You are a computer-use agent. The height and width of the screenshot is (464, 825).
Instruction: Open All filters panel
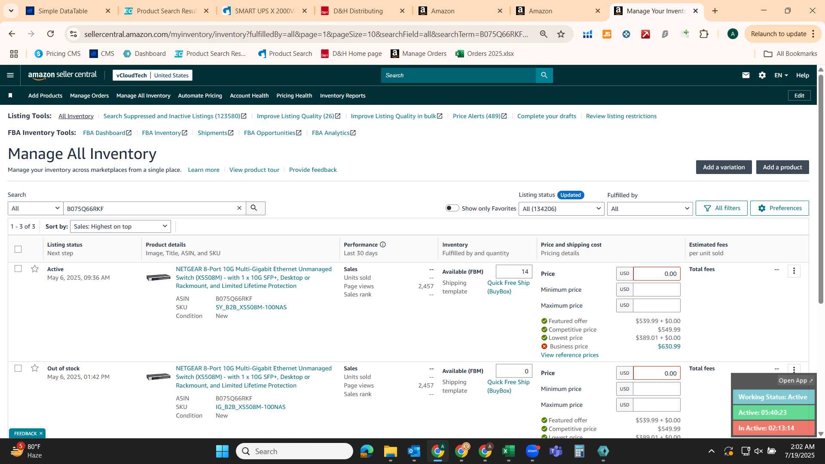click(721, 208)
